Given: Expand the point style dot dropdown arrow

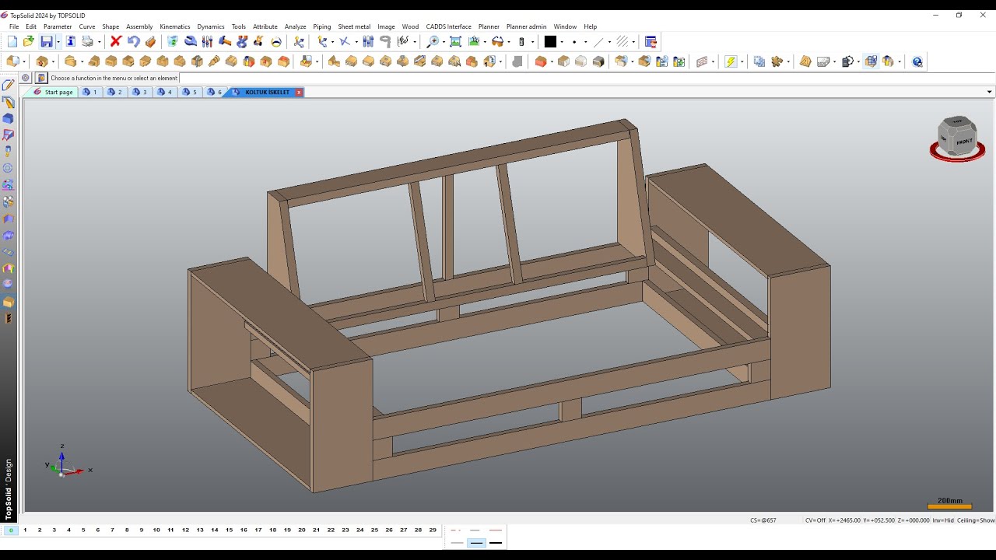Looking at the screenshot, I should click(x=586, y=42).
